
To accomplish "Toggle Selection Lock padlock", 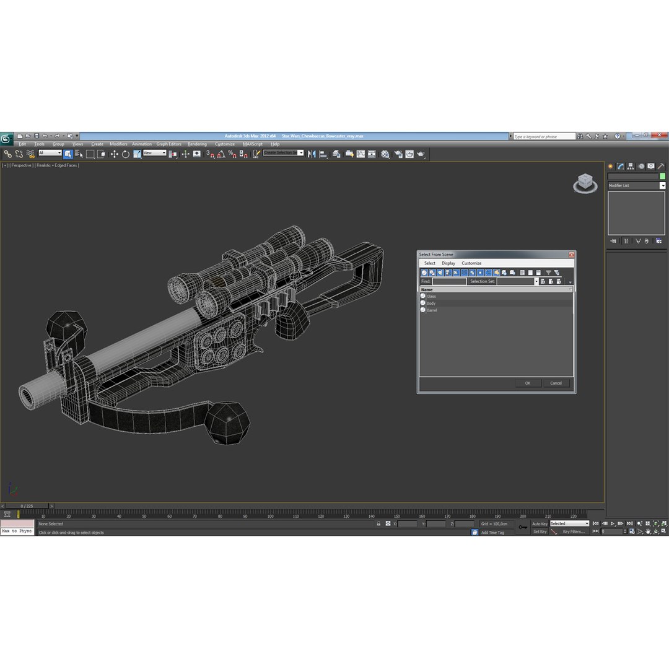I will [x=378, y=523].
